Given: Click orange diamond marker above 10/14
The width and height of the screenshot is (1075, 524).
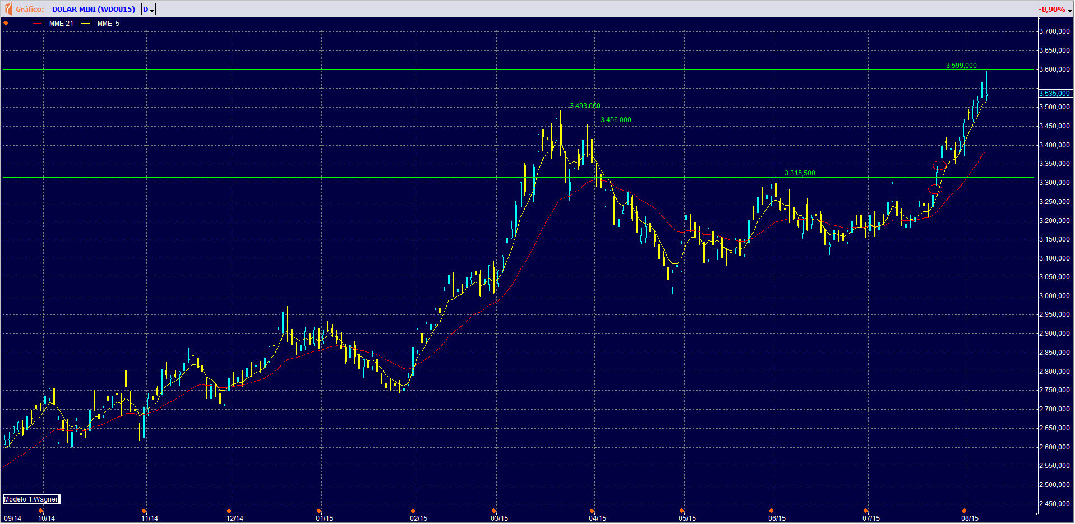Looking at the screenshot, I should (40, 511).
